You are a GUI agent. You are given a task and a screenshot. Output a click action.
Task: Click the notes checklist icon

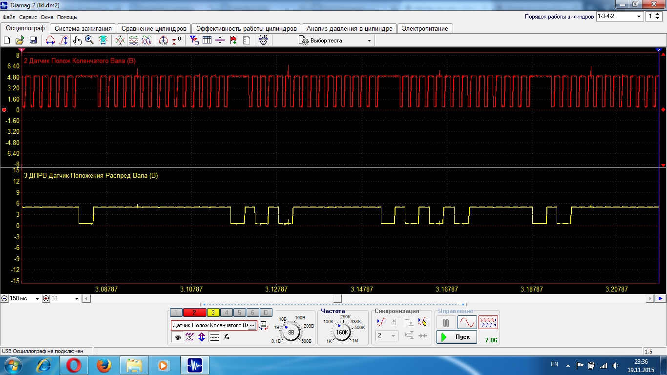point(247,41)
